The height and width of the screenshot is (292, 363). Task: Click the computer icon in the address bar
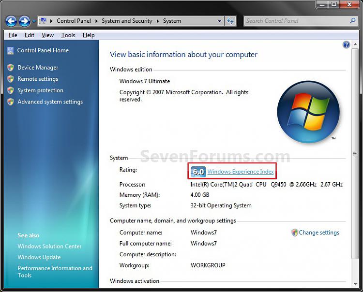(43, 21)
